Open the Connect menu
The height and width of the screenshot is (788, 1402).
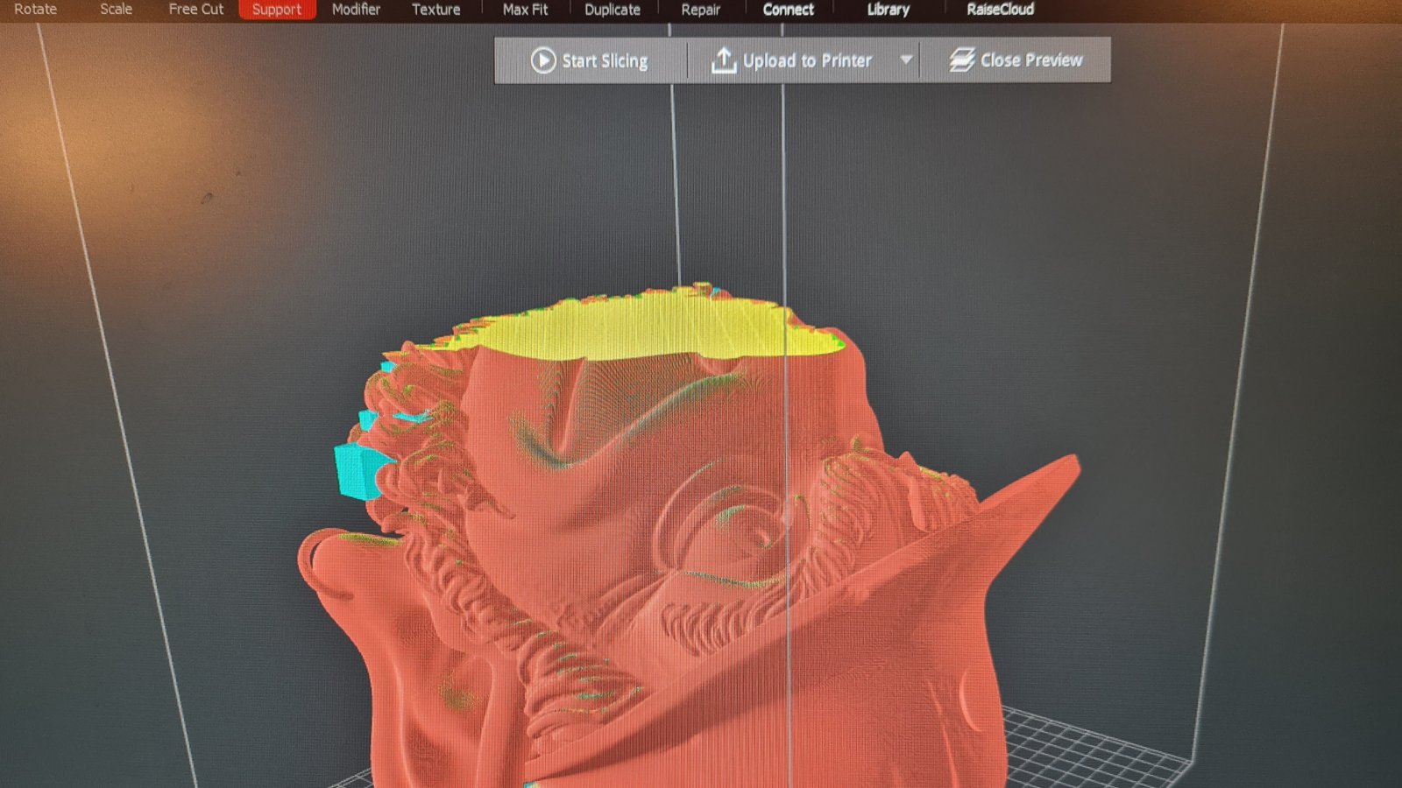point(788,10)
